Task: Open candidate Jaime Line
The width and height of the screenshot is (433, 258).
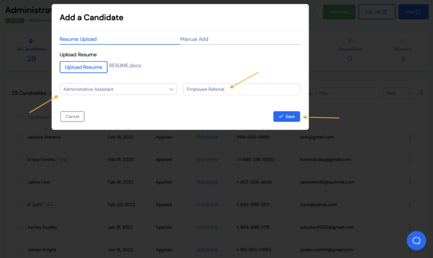Action: tap(39, 182)
